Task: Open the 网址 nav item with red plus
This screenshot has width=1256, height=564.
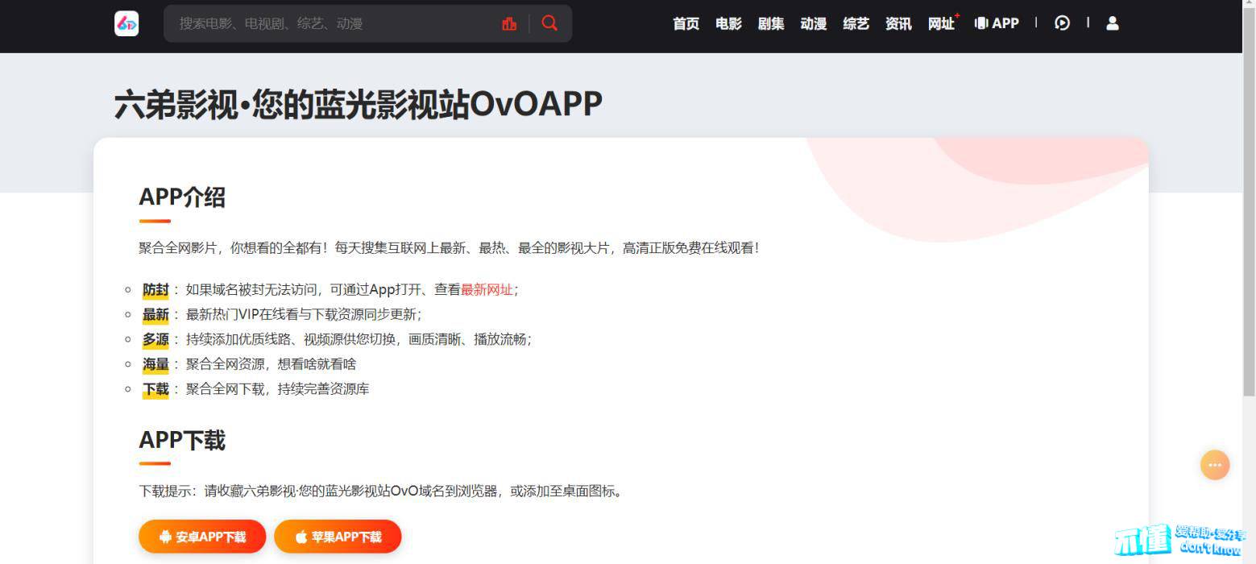Action: tap(941, 23)
